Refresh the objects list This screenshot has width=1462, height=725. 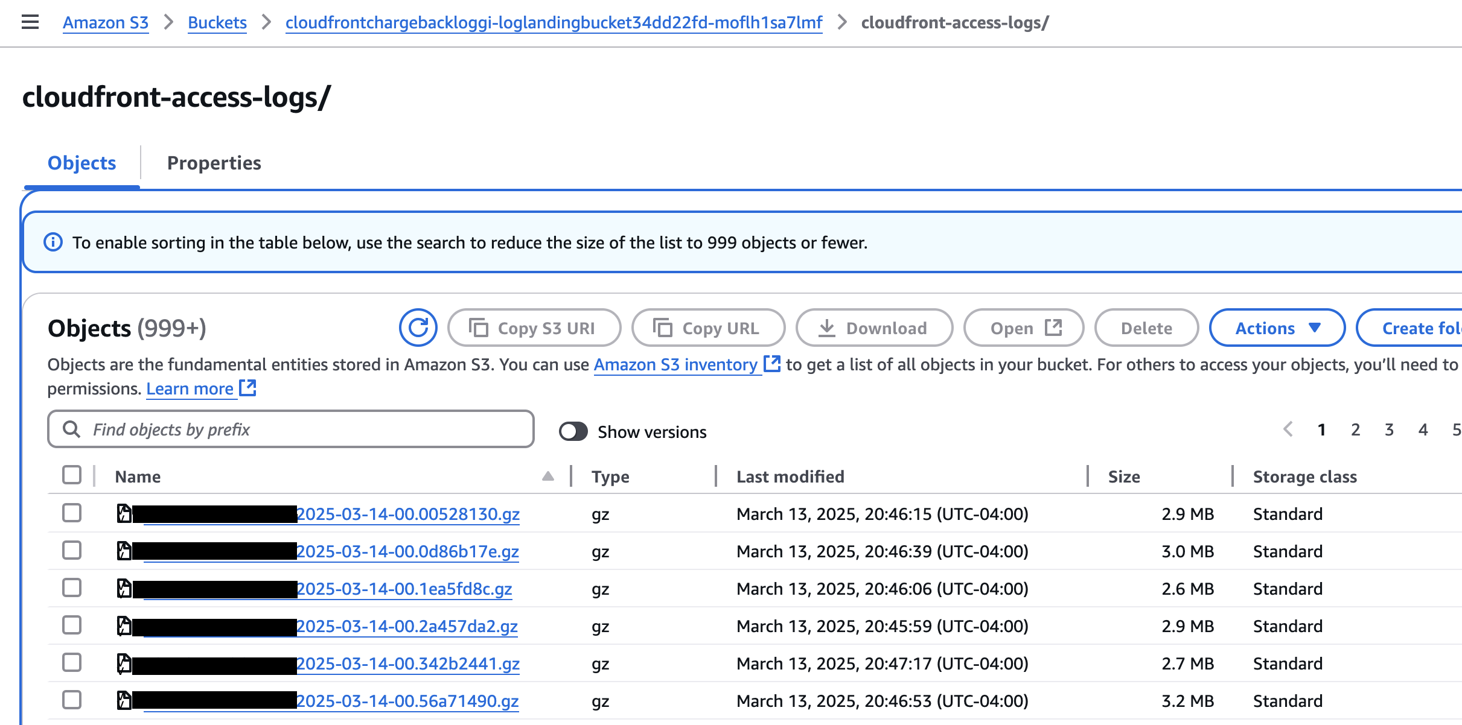(x=418, y=328)
